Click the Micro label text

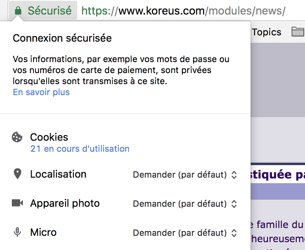(x=43, y=232)
